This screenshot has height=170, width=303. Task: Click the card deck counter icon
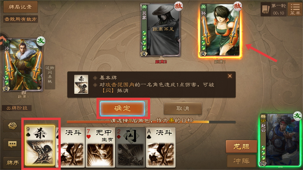point(266,9)
